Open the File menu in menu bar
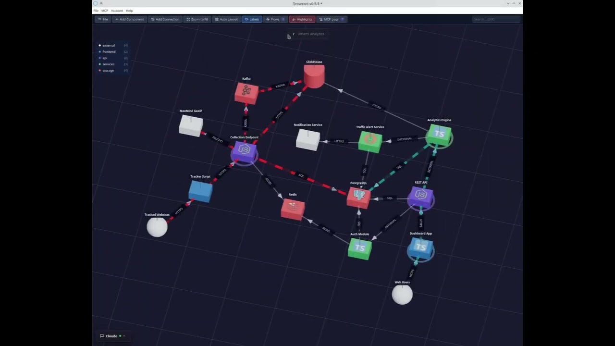The image size is (615, 346). (96, 11)
